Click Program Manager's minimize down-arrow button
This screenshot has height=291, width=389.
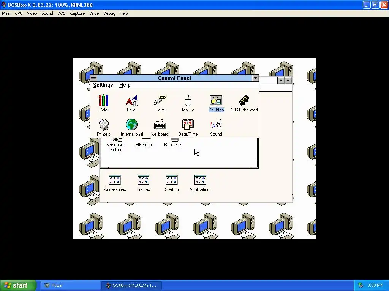coord(281,80)
